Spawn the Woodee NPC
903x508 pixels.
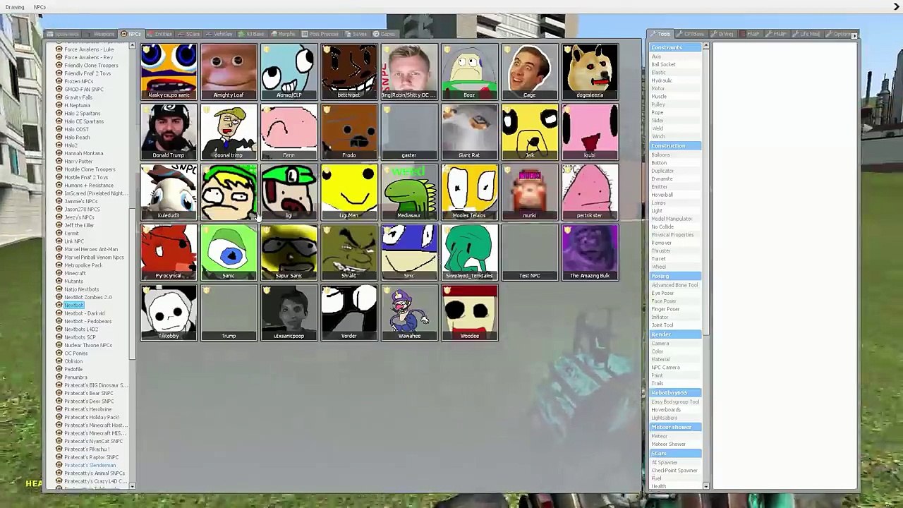(x=470, y=313)
